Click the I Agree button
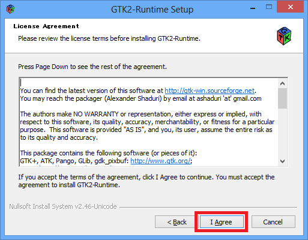This screenshot has height=240, width=308. tap(222, 222)
